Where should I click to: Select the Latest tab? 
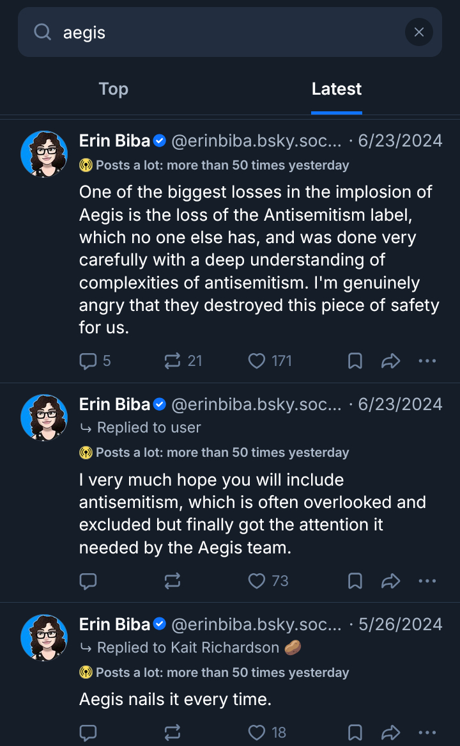click(x=337, y=89)
